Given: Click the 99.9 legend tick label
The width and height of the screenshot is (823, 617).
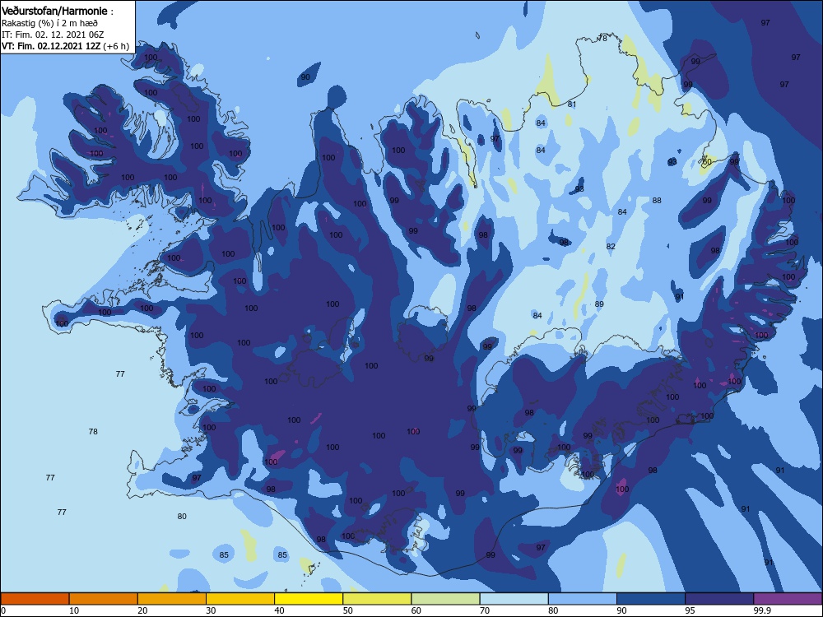Looking at the screenshot, I should tap(762, 610).
